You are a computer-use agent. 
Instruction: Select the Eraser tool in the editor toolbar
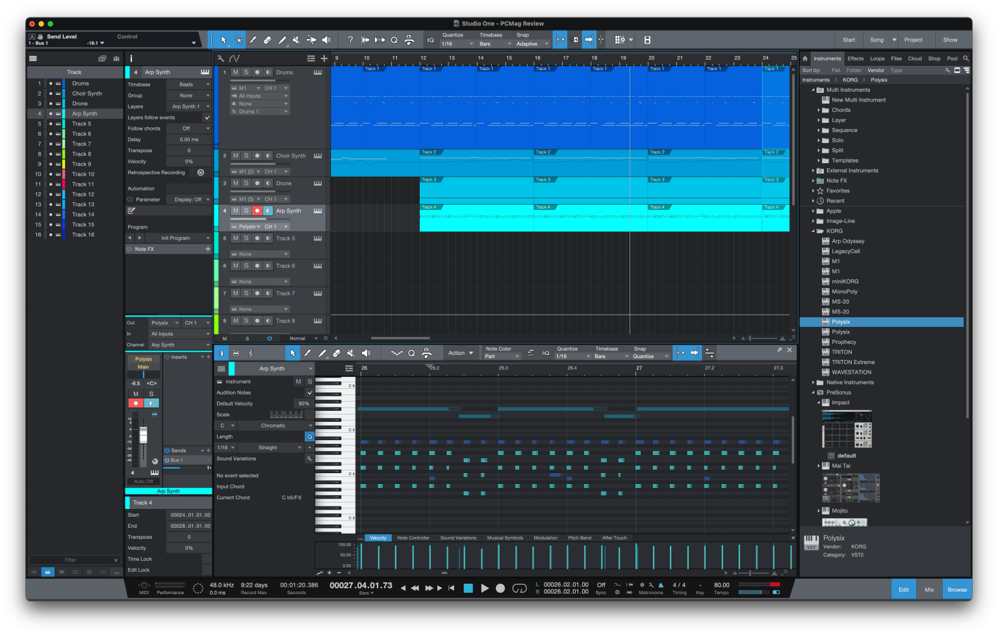[337, 353]
